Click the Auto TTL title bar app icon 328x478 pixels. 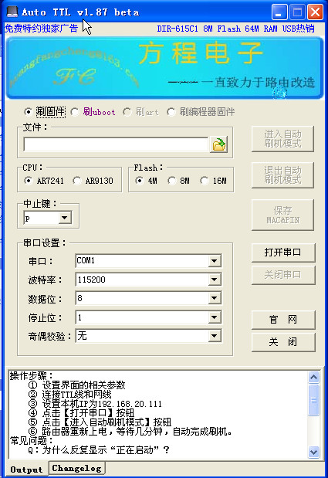[x=12, y=12]
